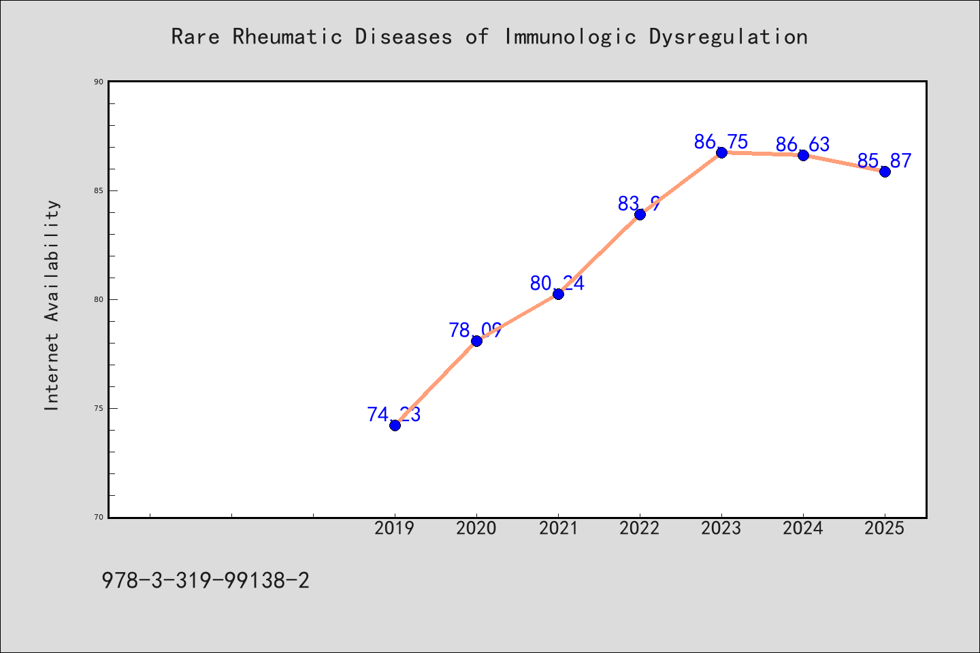The height and width of the screenshot is (653, 980).
Task: Select the 2025 data point marker
Action: (x=885, y=171)
